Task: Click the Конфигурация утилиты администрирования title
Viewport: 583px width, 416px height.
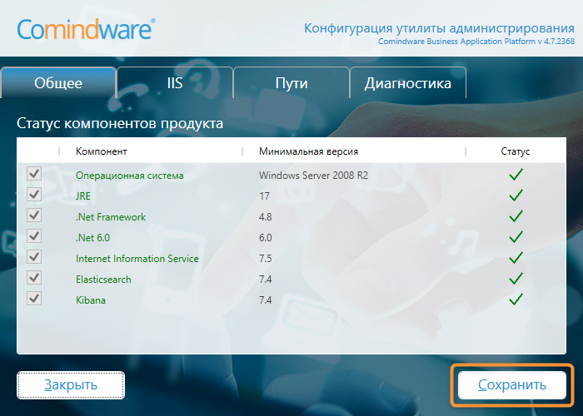Action: (439, 28)
